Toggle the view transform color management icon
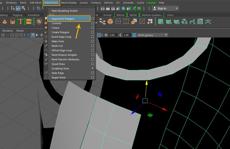Image resolution: width=230 pixels, height=149 pixels. tap(134, 35)
